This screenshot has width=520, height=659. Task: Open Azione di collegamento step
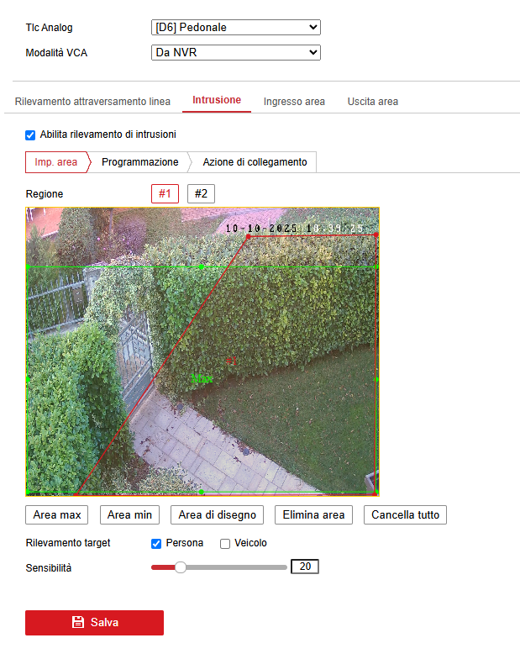255,162
